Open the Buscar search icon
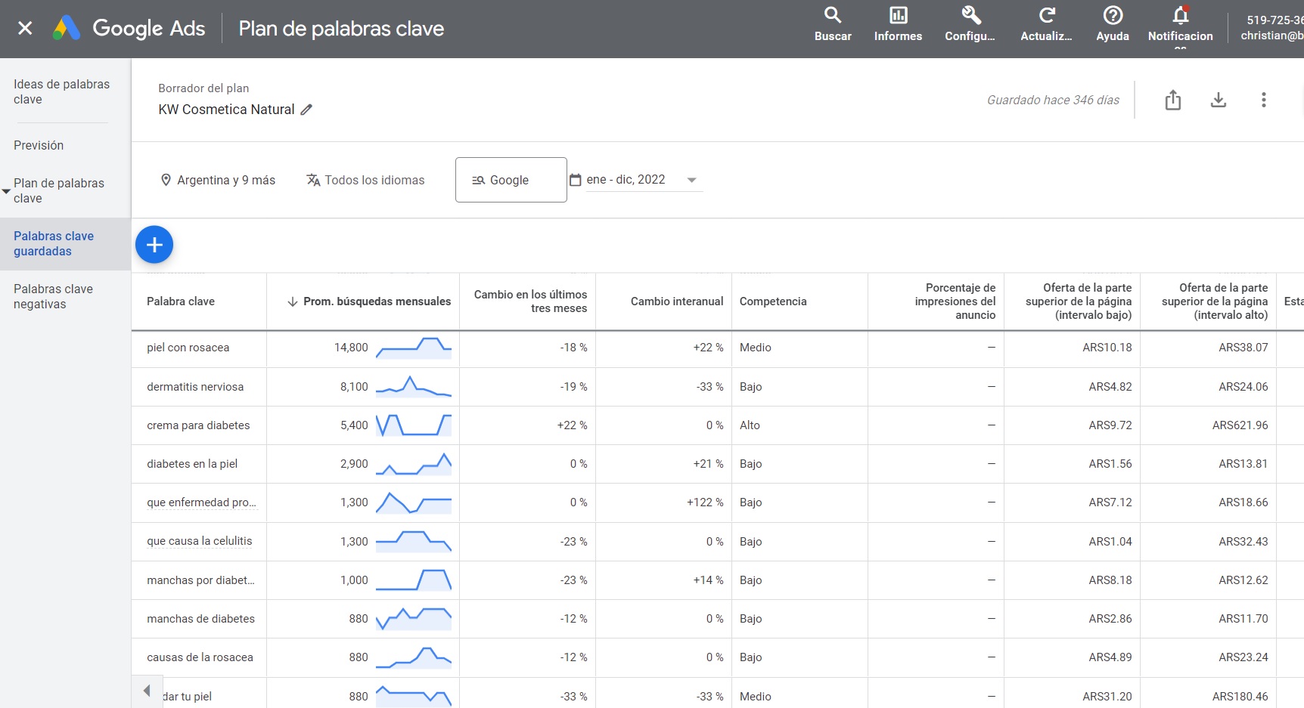 point(832,17)
